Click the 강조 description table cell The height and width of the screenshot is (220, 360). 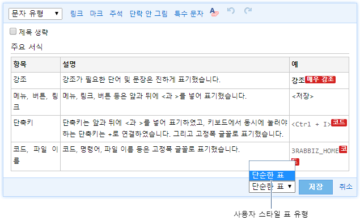pyautogui.click(x=175, y=81)
